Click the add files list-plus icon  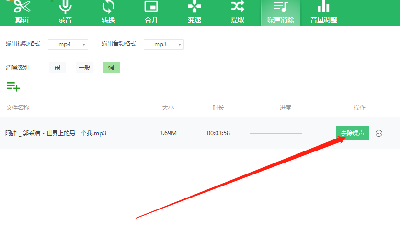[13, 86]
